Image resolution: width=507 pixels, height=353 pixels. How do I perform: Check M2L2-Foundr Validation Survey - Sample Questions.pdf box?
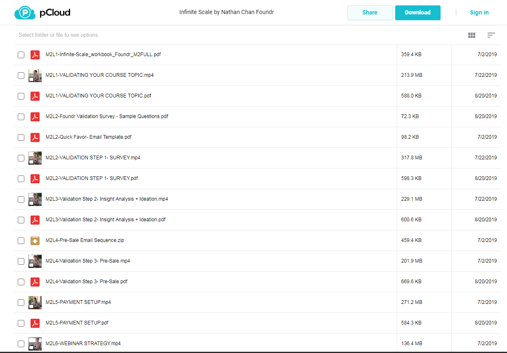pos(21,117)
